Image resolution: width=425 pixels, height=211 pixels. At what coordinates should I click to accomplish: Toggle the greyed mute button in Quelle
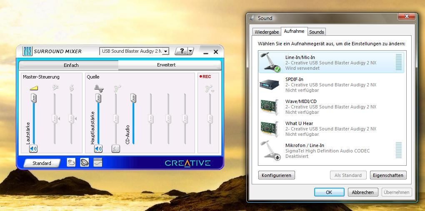click(x=116, y=149)
